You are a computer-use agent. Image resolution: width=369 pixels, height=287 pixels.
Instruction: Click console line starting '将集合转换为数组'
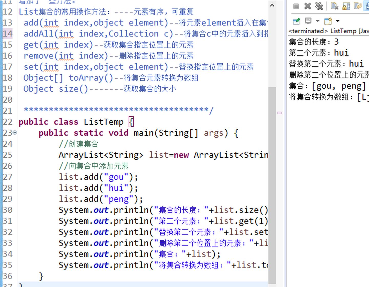tap(329, 97)
